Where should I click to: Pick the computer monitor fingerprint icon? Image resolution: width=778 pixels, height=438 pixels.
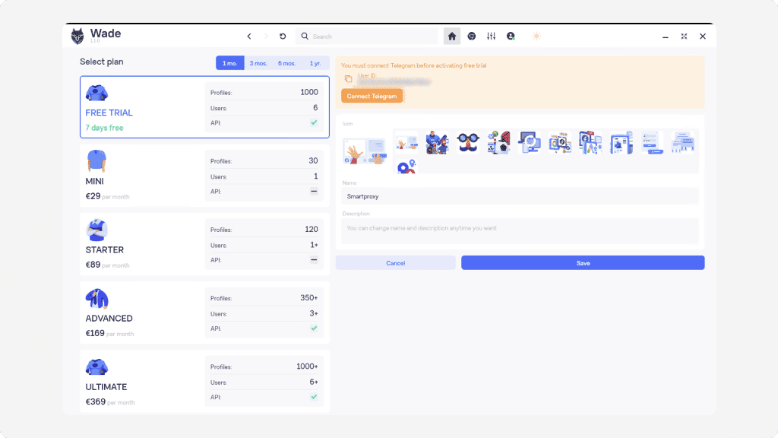(529, 142)
